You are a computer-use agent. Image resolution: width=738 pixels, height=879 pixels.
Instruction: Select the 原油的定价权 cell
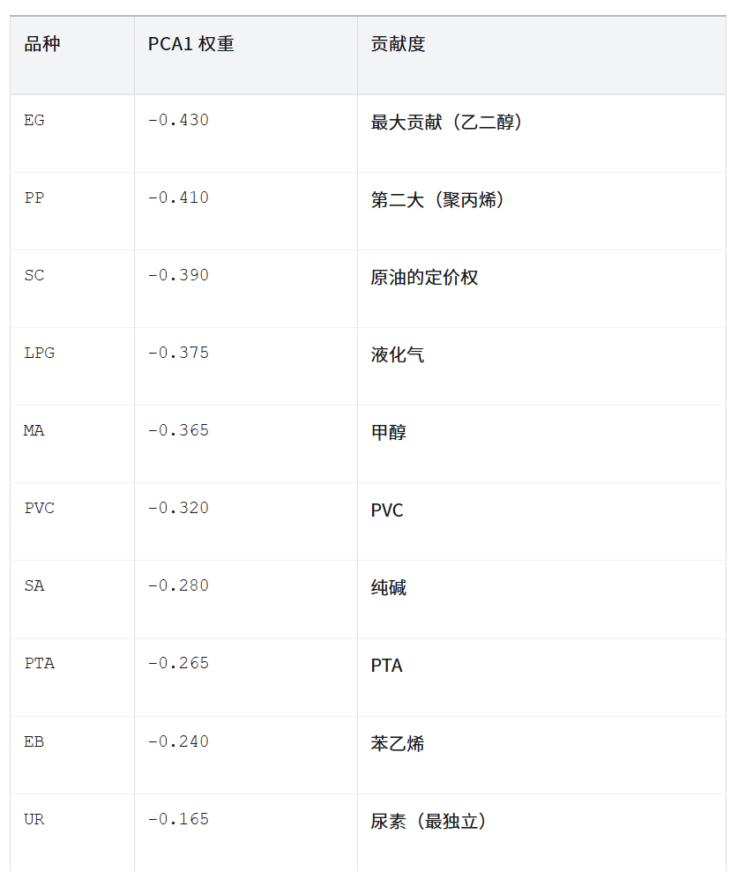coord(424,278)
